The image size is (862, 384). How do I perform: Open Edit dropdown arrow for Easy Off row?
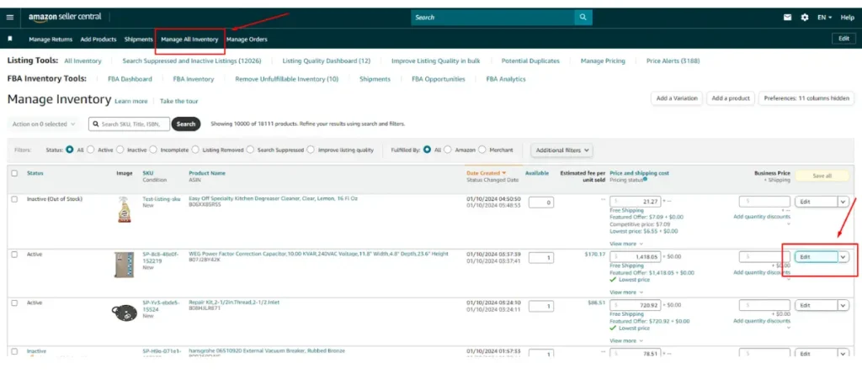(x=843, y=202)
